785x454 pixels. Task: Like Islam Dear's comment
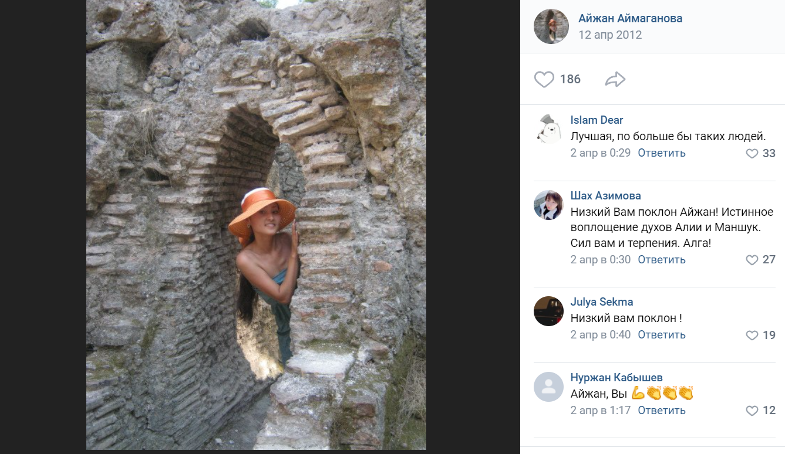click(x=752, y=154)
